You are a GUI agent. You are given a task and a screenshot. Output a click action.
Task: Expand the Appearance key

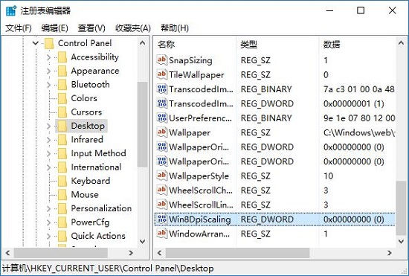(x=49, y=71)
